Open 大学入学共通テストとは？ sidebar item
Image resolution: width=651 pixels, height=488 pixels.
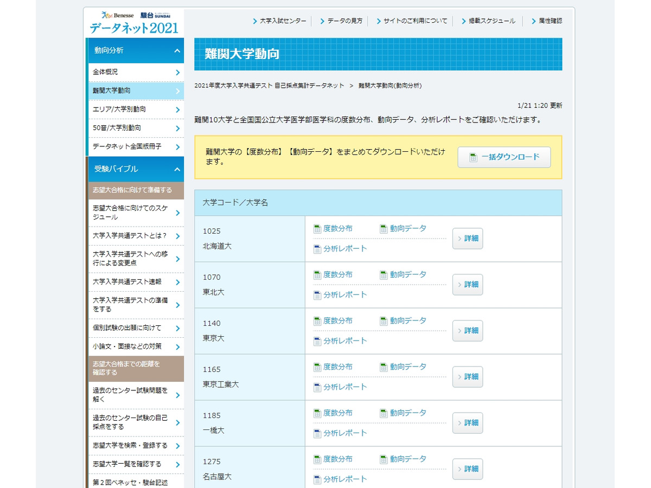coord(136,236)
